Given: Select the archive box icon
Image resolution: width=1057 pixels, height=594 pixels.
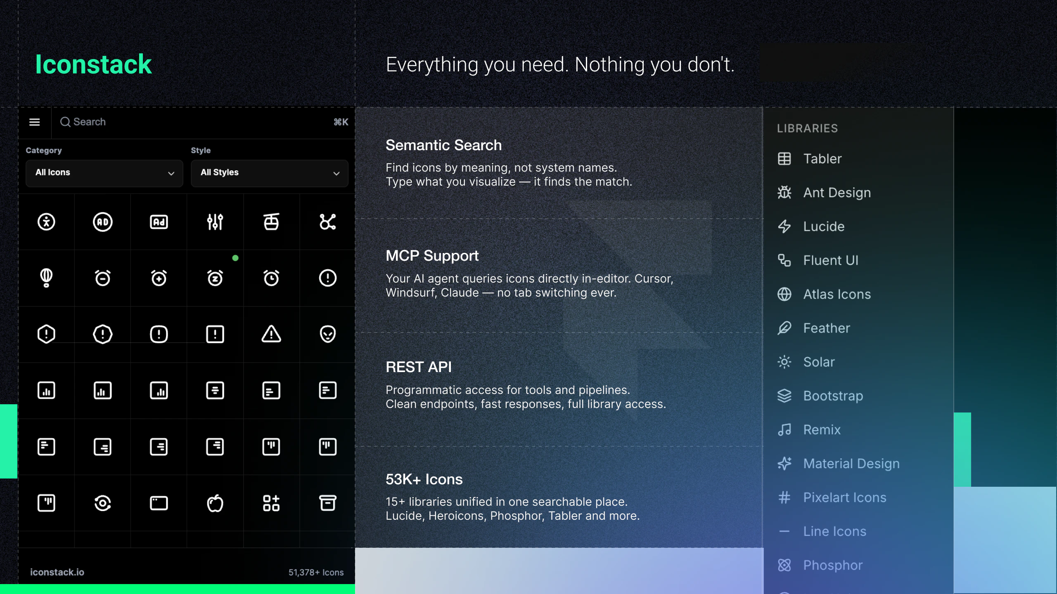Looking at the screenshot, I should click(x=328, y=503).
